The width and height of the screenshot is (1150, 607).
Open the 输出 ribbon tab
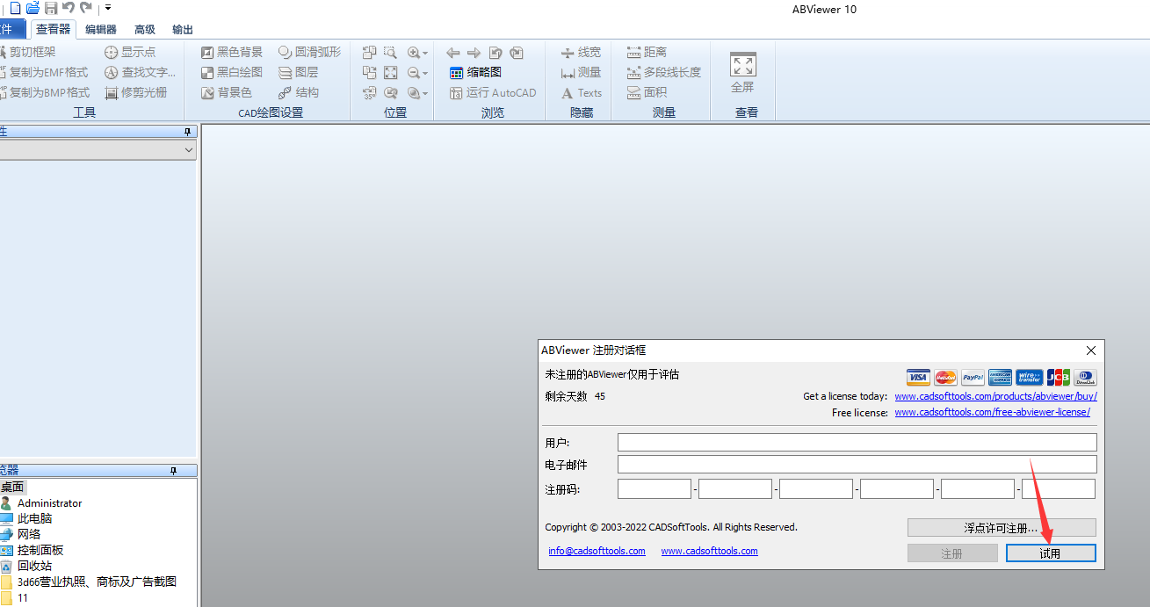click(x=181, y=29)
